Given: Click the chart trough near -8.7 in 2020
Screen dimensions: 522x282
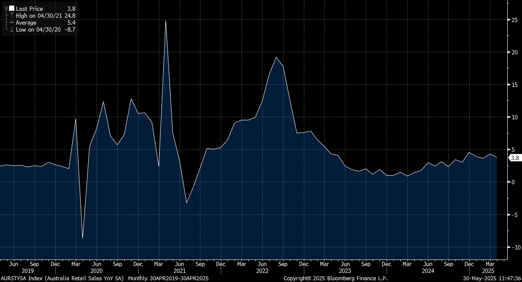Looking at the screenshot, I should 83,238.
